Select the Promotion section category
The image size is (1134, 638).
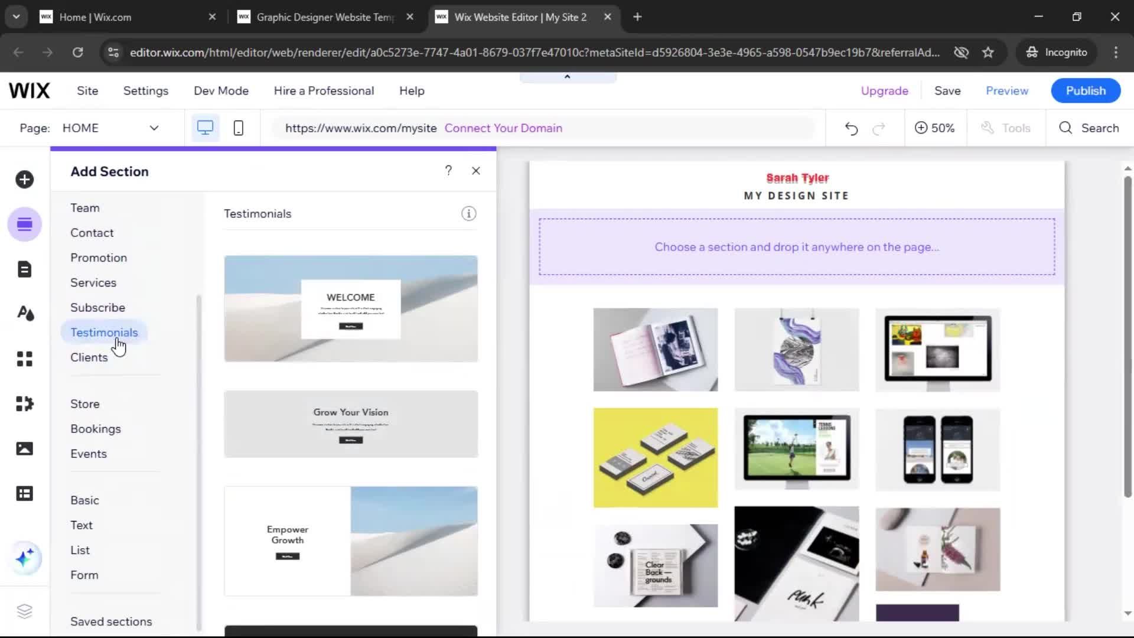coord(99,258)
